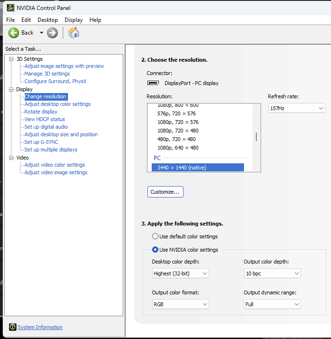Viewport: 331px width, 339px height.
Task: Click the Video category label
Action: 22,158
